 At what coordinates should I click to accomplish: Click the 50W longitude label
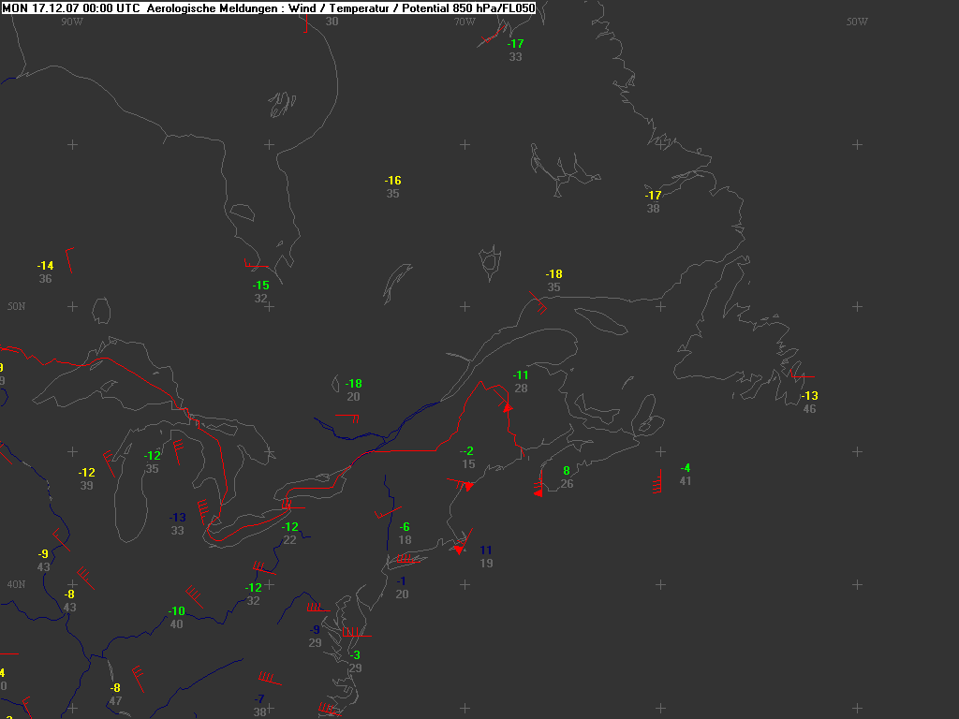coord(856,22)
